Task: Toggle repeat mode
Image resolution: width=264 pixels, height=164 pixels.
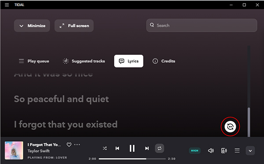Action: click(x=159, y=148)
